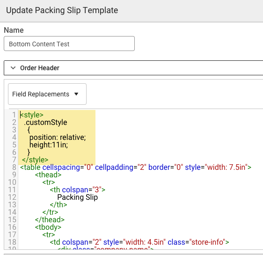The width and height of the screenshot is (263, 255).
Task: Click line number 14 in the gutter
Action: [12, 212]
